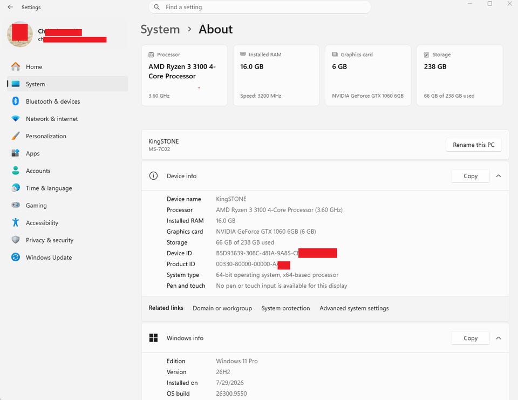Click the Home house icon

click(x=16, y=66)
